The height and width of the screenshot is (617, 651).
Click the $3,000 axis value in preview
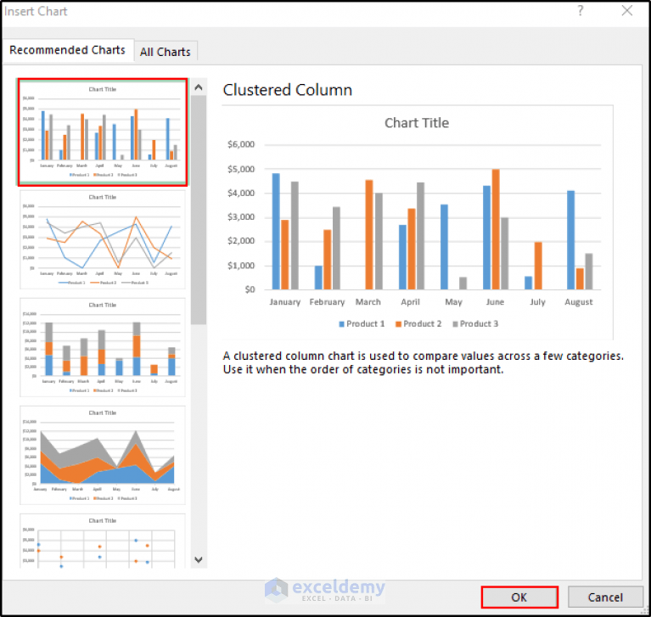(x=241, y=217)
